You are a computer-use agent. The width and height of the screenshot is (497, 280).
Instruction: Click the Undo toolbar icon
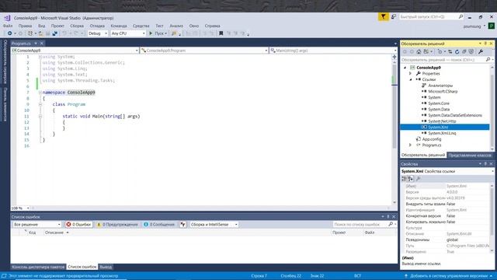64,33
